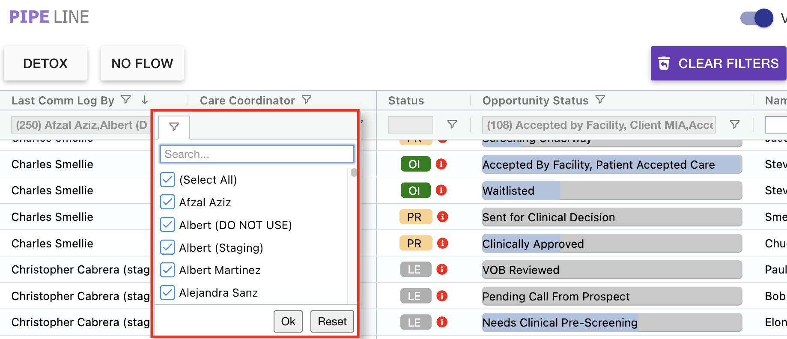
Task: Click info icon on VOB Reviewed row
Action: coord(442,269)
